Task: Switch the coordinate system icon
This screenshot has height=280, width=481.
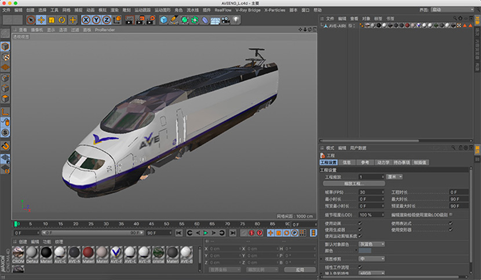Action: click(x=117, y=20)
